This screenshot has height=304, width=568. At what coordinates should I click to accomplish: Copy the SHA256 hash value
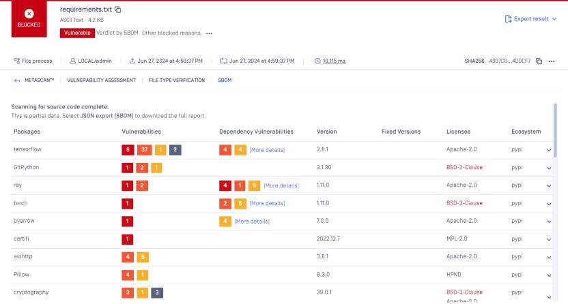pos(539,61)
